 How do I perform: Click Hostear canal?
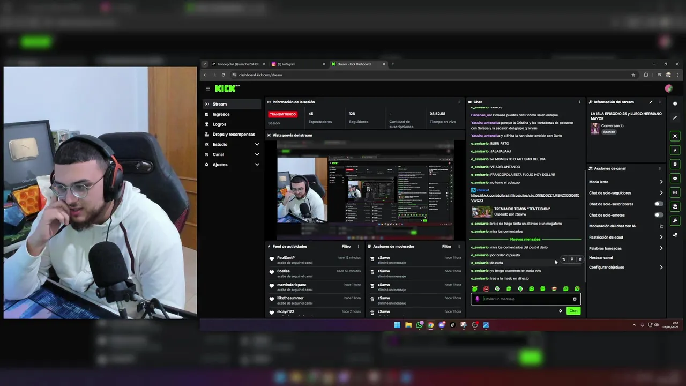point(601,258)
